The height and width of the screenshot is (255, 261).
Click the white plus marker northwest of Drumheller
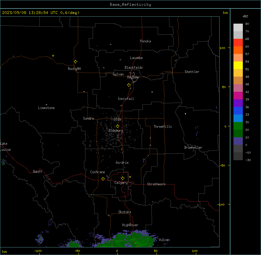coord(185,114)
